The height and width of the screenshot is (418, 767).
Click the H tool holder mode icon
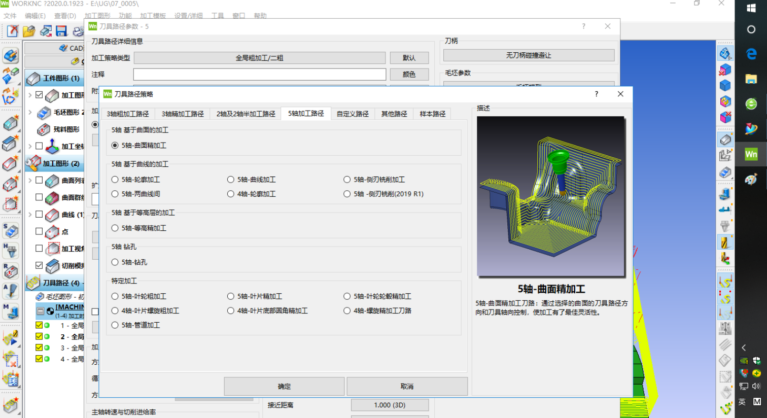point(11,251)
